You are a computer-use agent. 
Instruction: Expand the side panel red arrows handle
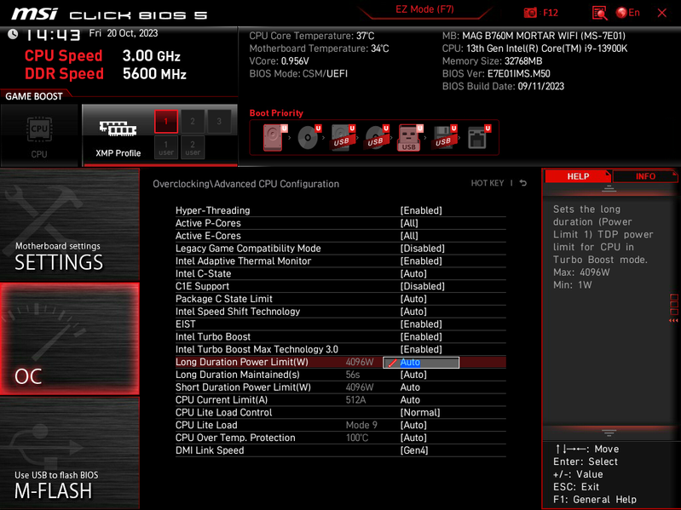(673, 320)
